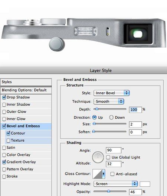Click the angle and altitude dial
This screenshot has height=196, width=167.
(x=98, y=157)
